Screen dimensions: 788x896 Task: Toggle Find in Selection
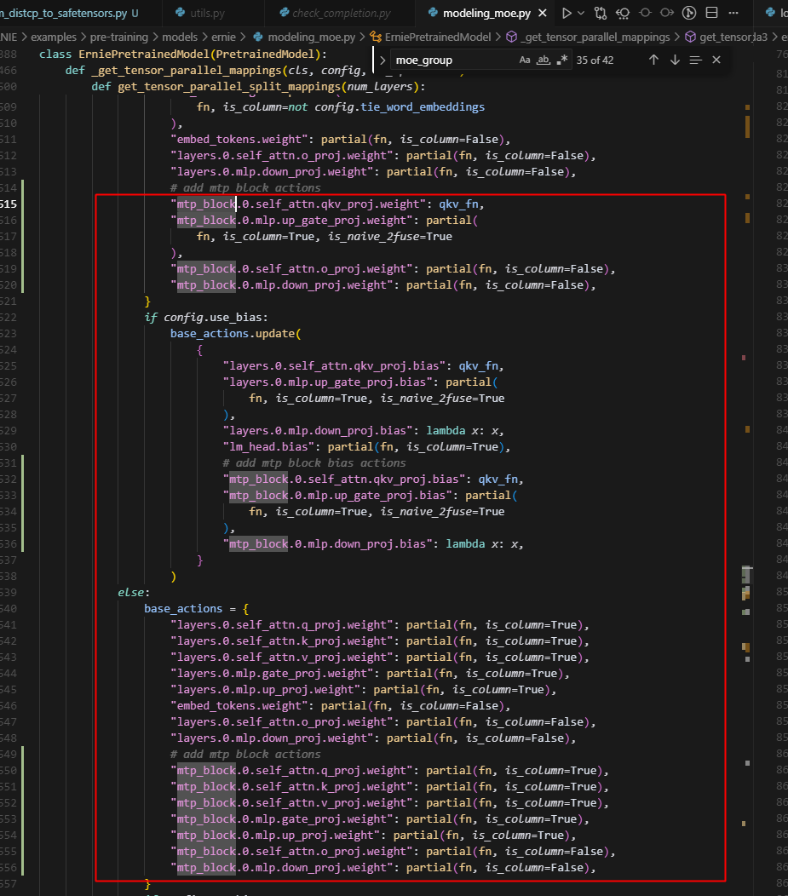click(696, 60)
